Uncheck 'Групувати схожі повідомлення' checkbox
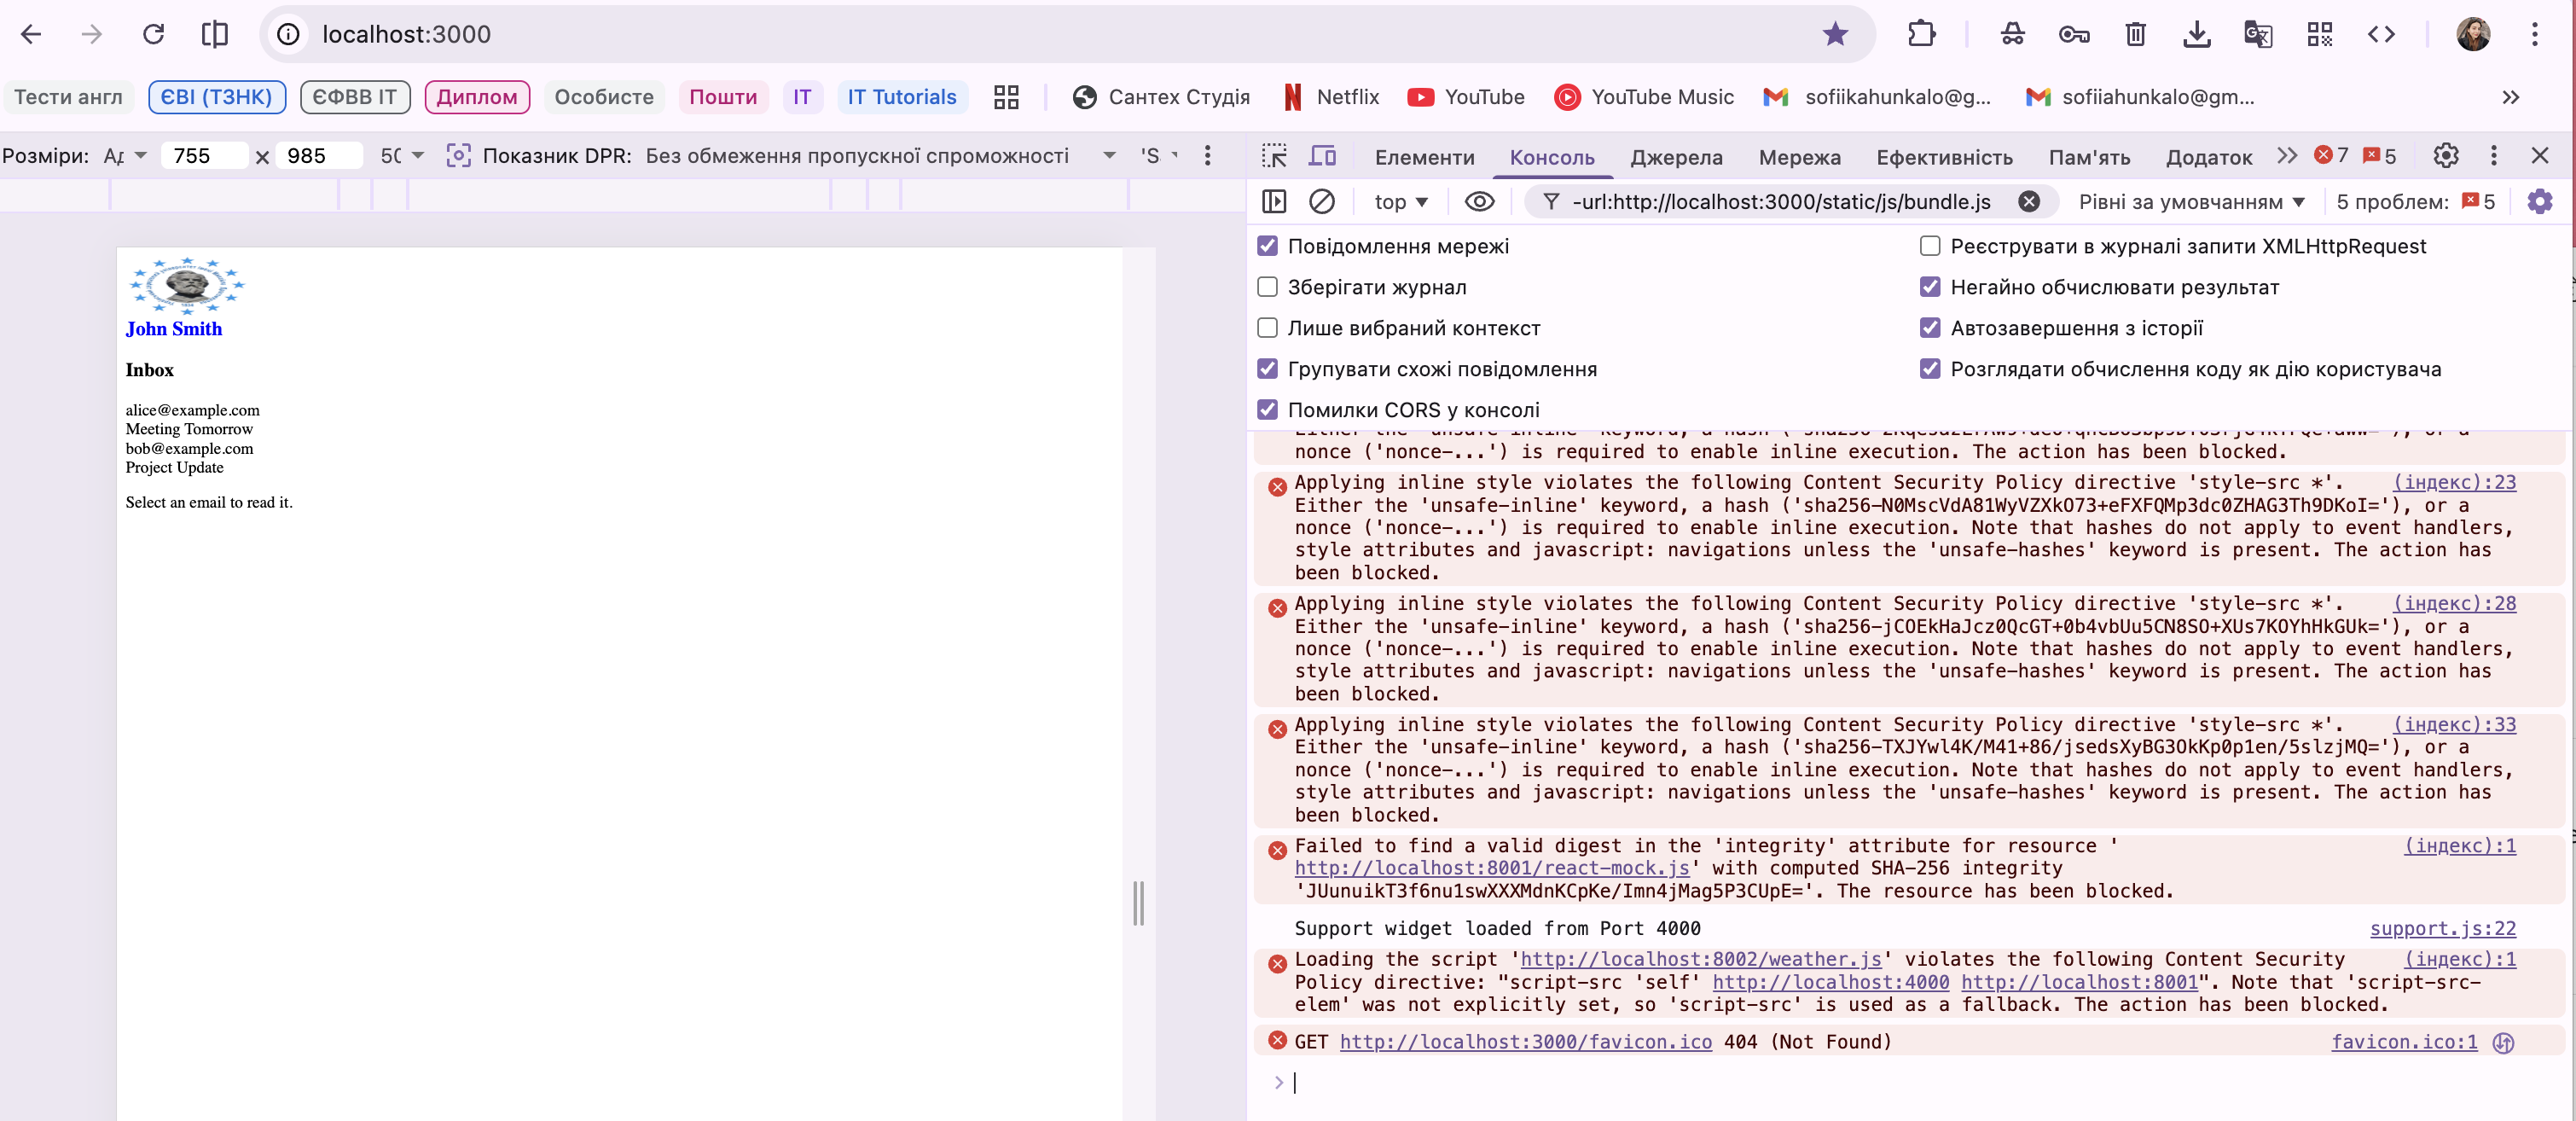 coord(1267,369)
